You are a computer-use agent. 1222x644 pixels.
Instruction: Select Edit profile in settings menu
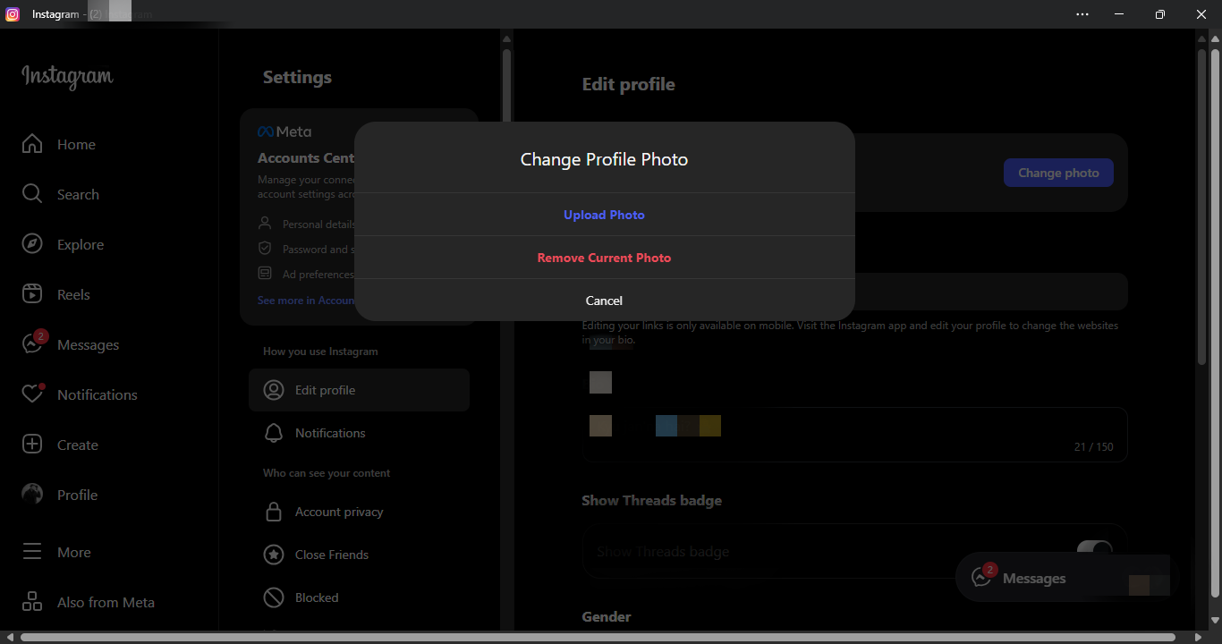click(325, 390)
